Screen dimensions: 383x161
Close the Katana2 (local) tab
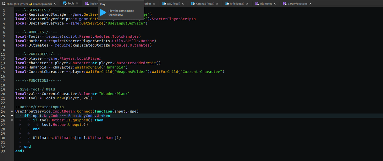tap(217, 4)
